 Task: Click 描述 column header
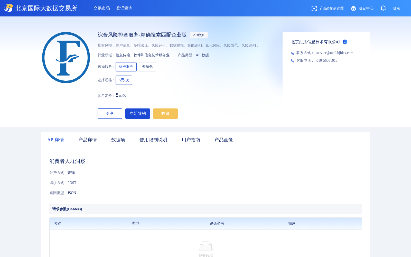292,224
